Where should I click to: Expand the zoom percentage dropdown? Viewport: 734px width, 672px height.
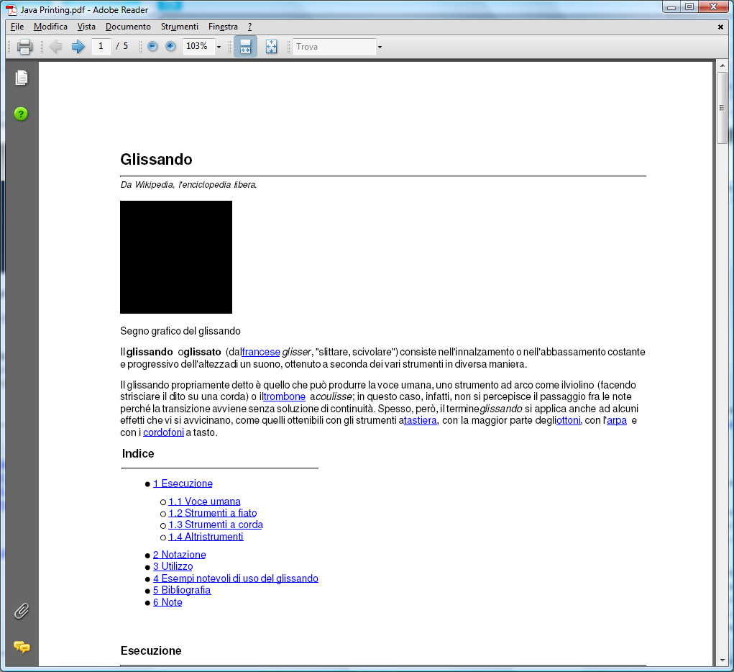pos(219,47)
